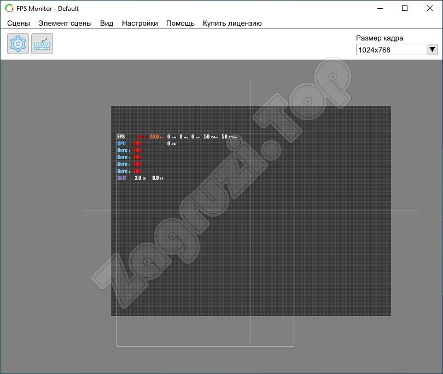This screenshot has height=374, width=443.
Task: Open the Помощь menu
Action: coord(180,23)
